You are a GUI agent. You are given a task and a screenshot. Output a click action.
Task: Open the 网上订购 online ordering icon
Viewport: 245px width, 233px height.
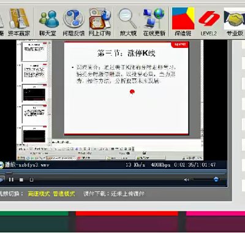click(100, 22)
